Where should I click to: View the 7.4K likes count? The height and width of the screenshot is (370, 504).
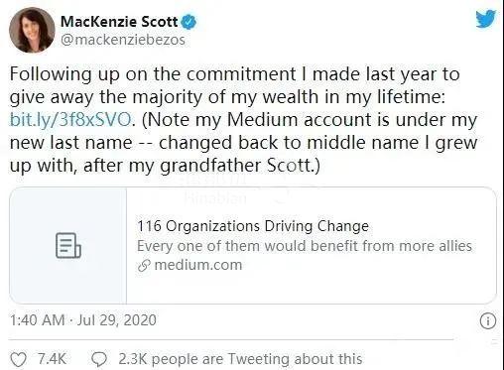pyautogui.click(x=52, y=359)
